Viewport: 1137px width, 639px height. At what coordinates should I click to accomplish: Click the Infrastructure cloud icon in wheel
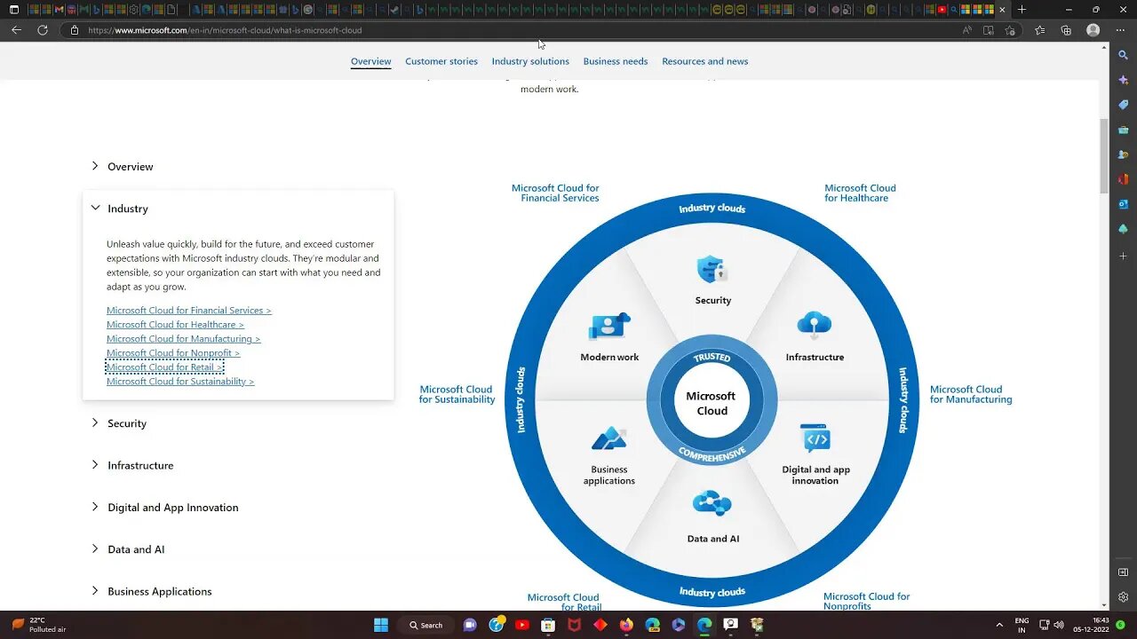click(815, 326)
